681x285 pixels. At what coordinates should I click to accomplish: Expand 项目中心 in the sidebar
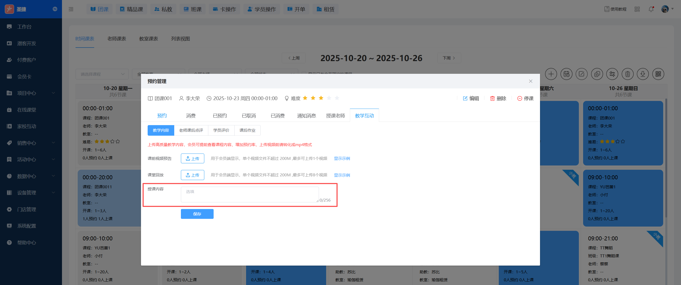pos(31,93)
